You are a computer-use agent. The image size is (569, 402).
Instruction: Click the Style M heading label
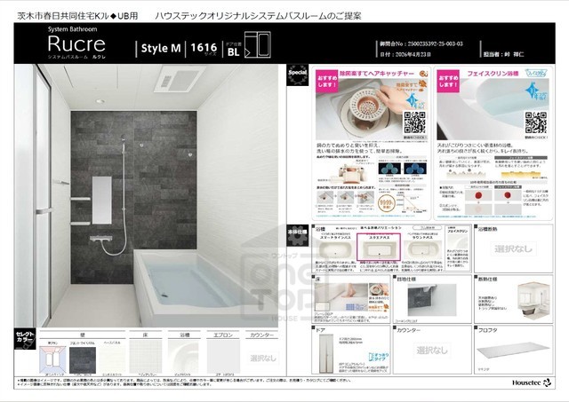[161, 48]
